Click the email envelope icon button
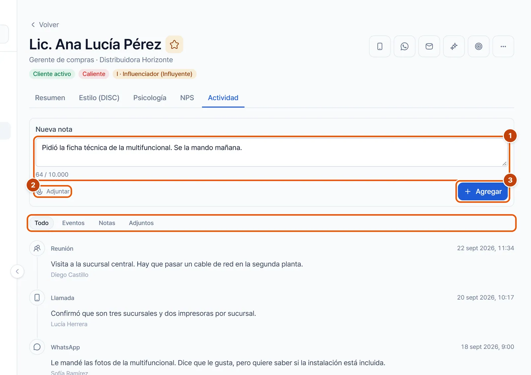 (x=429, y=46)
